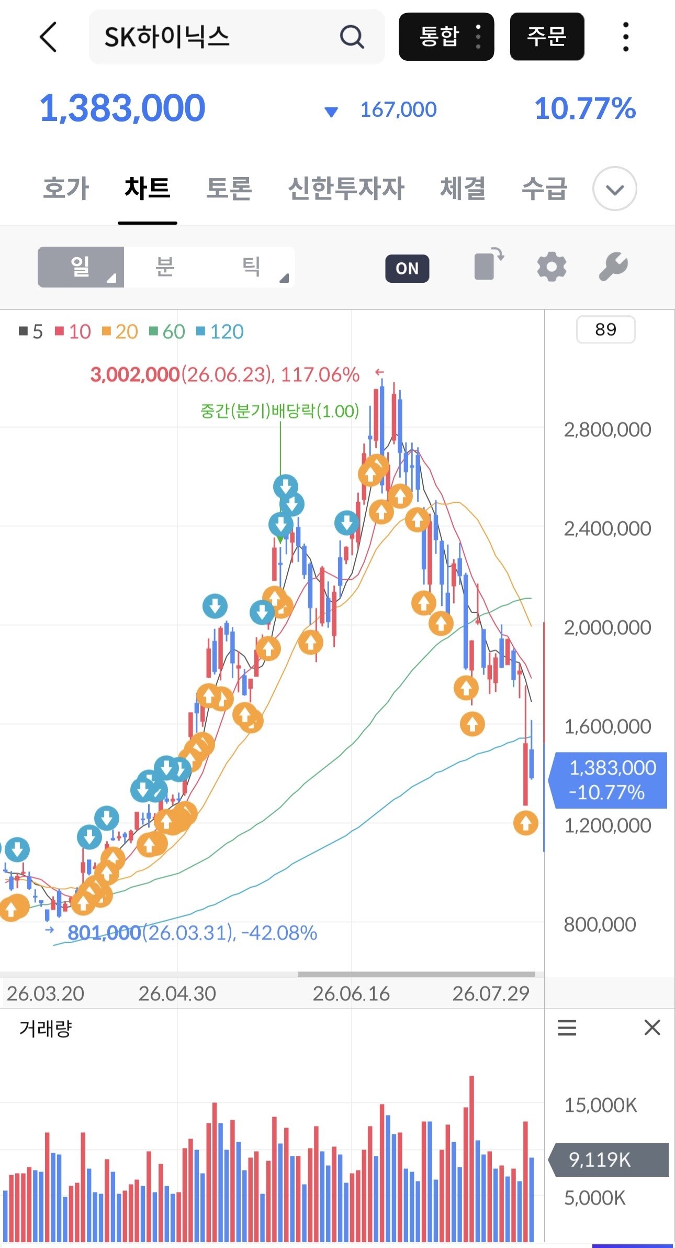Image resolution: width=675 pixels, height=1248 pixels.
Task: Open the 틱 period dropdown
Action: click(x=251, y=267)
